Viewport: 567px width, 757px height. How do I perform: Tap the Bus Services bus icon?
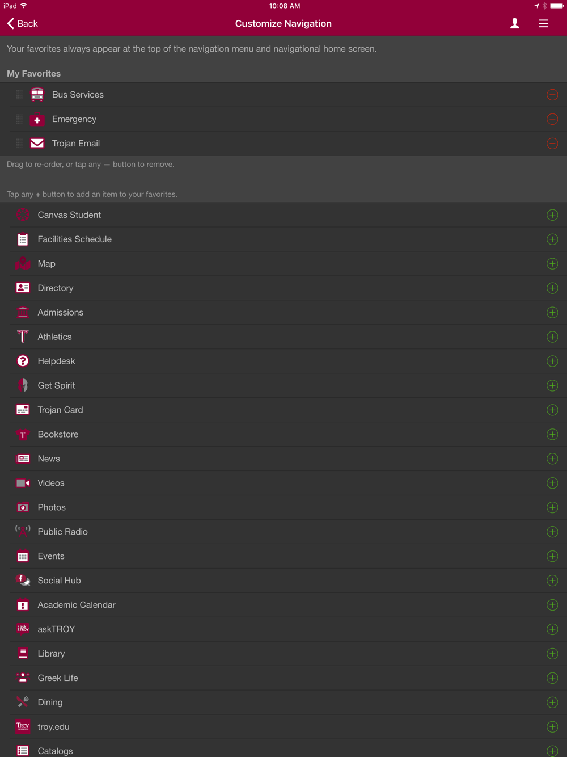(37, 95)
